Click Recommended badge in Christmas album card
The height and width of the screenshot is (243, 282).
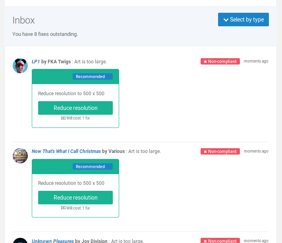point(93,167)
